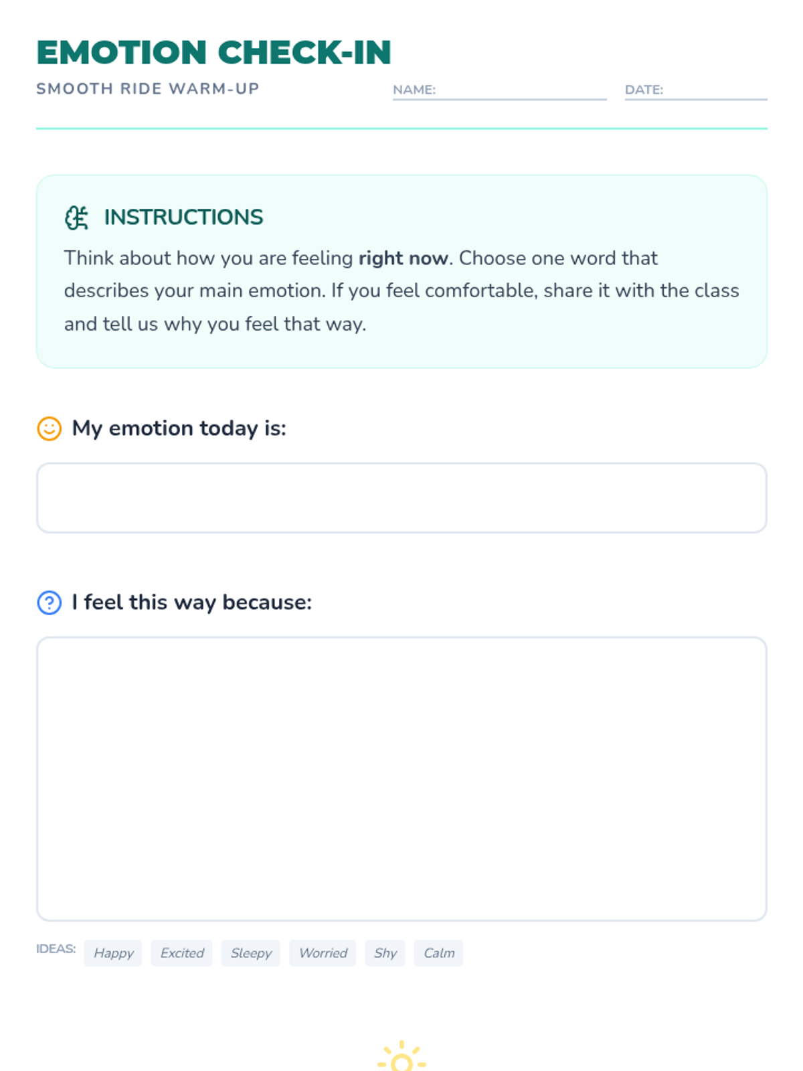Image resolution: width=803 pixels, height=1071 pixels.
Task: Select the Happy idea chip
Action: (113, 953)
